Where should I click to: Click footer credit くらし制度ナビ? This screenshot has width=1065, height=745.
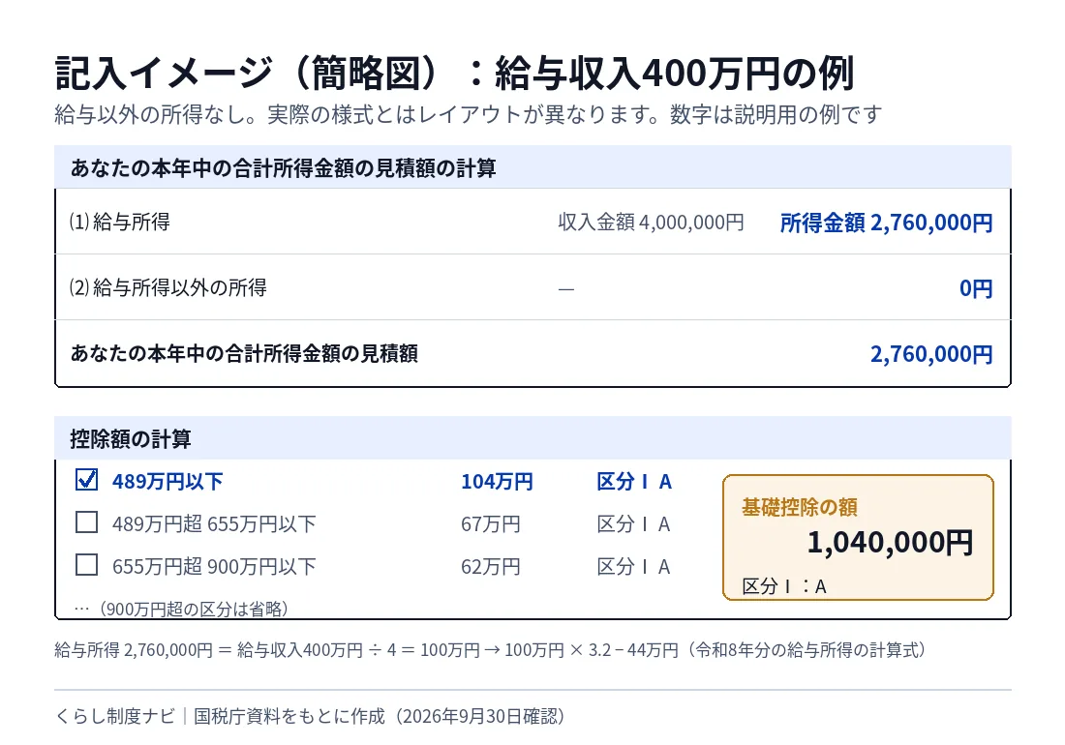pos(115,716)
